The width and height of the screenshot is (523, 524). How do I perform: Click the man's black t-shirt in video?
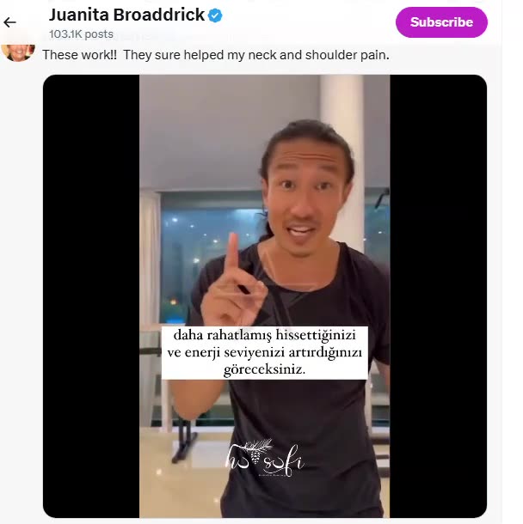tap(301, 417)
